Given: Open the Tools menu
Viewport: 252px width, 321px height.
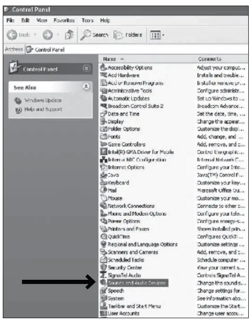Looking at the screenshot, I should coord(87,20).
